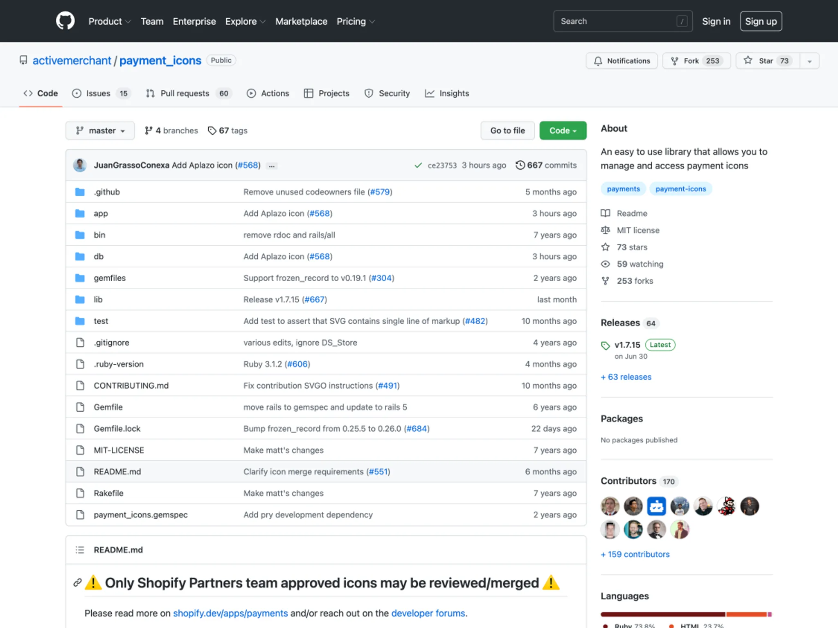Viewport: 838px width, 628px height.
Task: Expand the green Code dropdown button
Action: pyautogui.click(x=563, y=130)
